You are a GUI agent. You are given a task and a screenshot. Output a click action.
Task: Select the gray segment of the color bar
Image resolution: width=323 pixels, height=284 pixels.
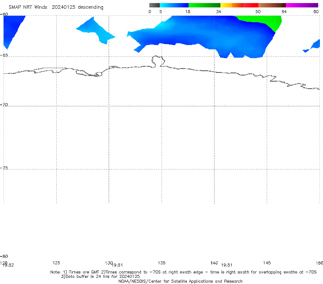point(155,5)
